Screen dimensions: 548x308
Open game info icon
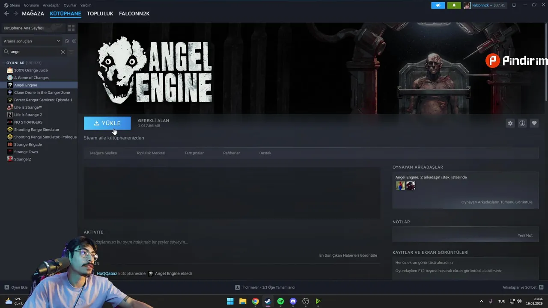[x=522, y=123]
